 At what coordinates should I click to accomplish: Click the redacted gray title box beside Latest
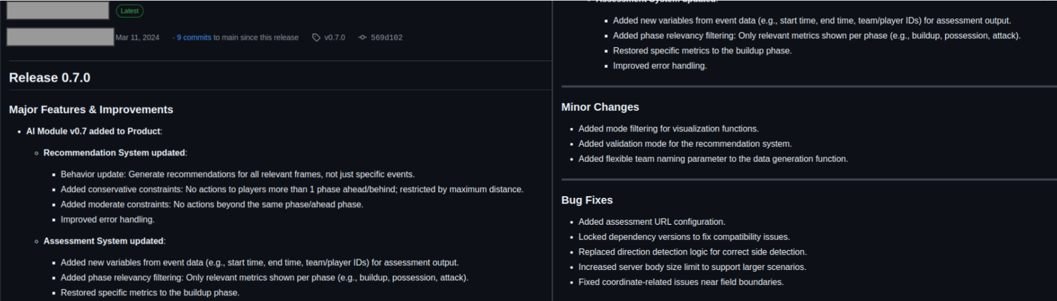point(57,10)
